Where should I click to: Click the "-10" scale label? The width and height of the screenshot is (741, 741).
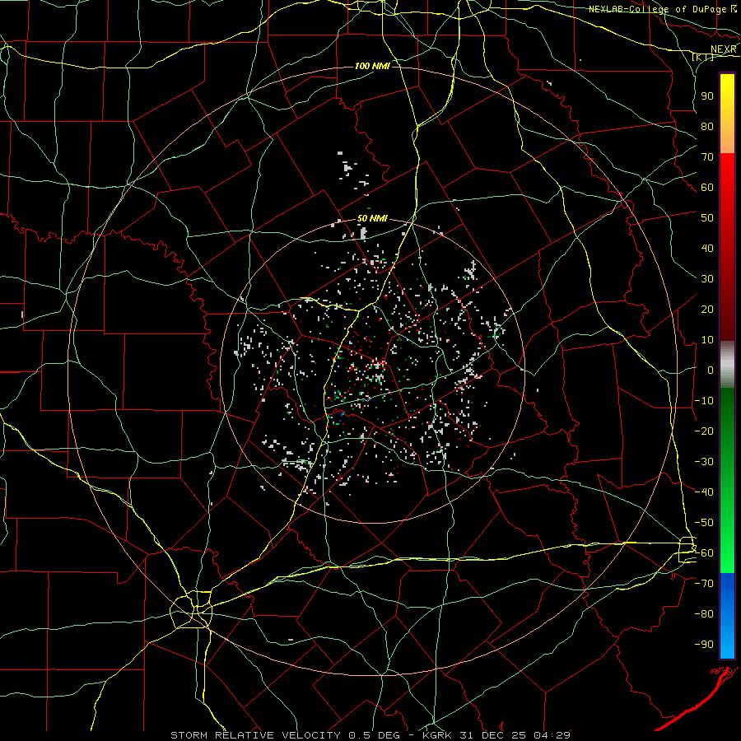click(704, 401)
